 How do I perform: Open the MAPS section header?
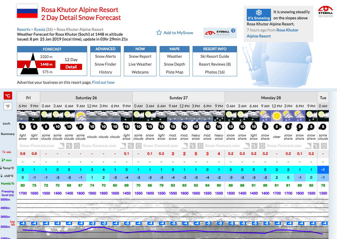(x=174, y=49)
